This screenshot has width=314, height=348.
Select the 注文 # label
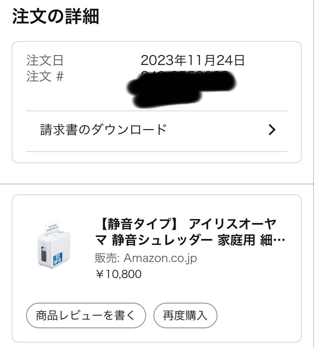pos(45,77)
